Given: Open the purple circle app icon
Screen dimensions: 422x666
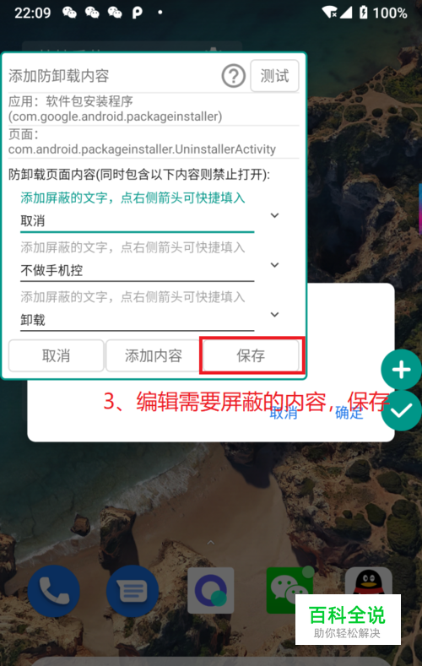Looking at the screenshot, I should pyautogui.click(x=211, y=590).
